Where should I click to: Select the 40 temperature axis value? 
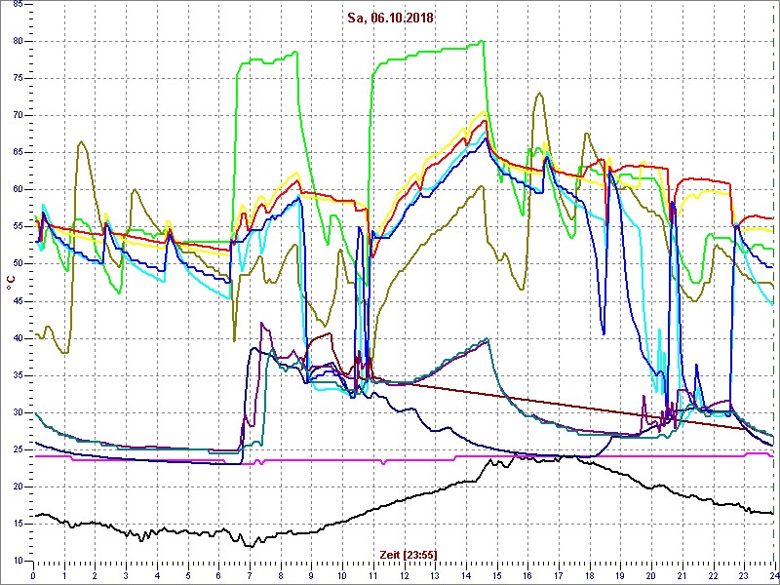(16, 338)
